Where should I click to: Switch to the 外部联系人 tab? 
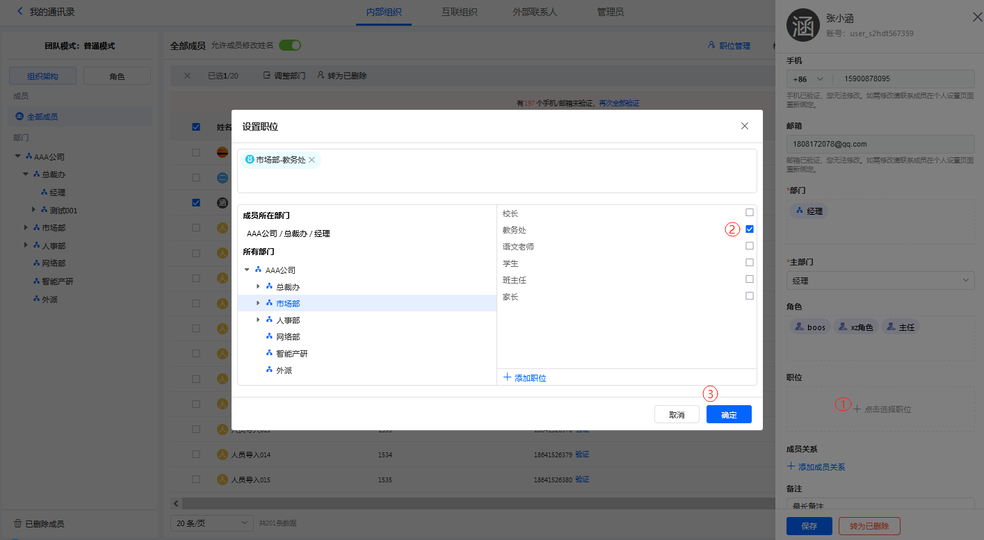tap(534, 12)
